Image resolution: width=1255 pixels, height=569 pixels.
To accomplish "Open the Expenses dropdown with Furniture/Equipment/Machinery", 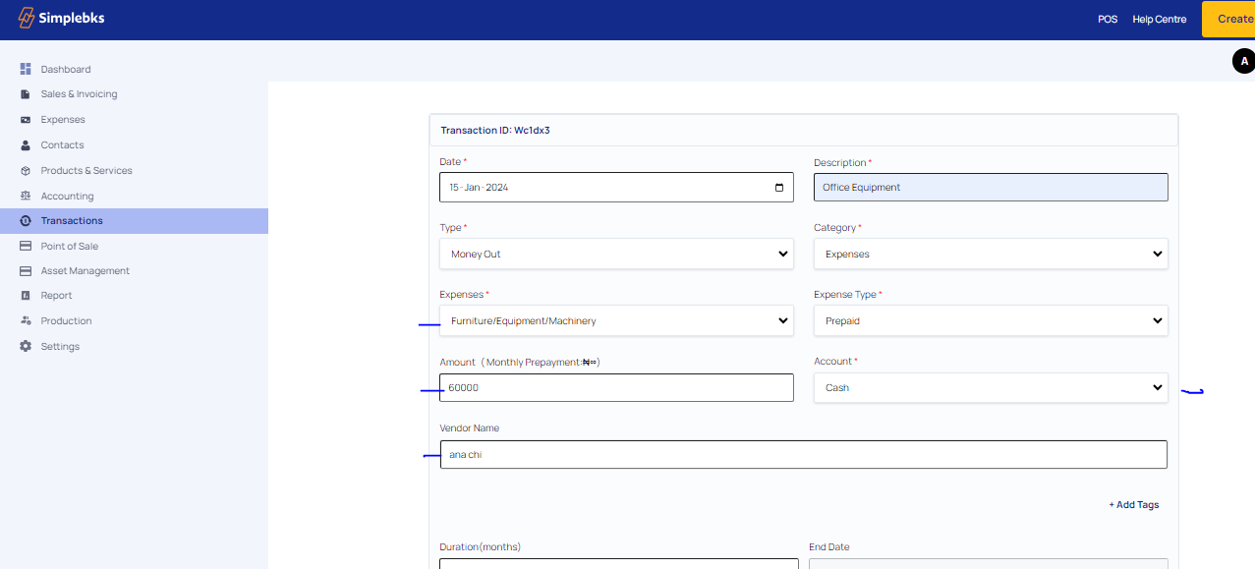I will coord(616,320).
